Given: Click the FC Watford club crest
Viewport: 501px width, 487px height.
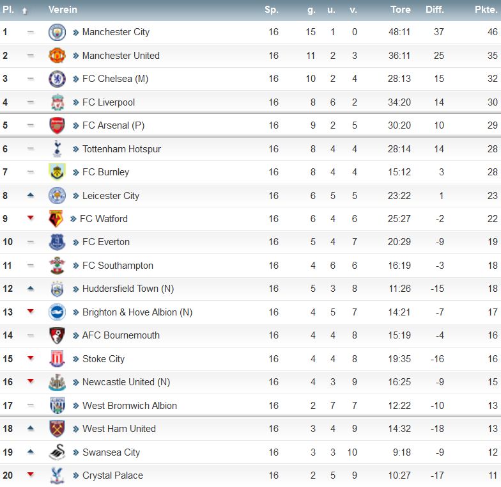Looking at the screenshot, I should pyautogui.click(x=56, y=219).
